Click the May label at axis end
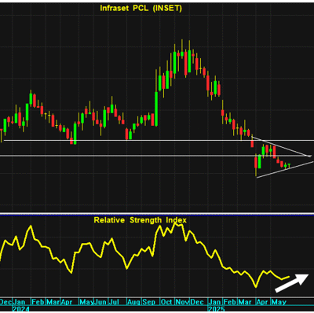This screenshot has width=314, height=313. 279,302
